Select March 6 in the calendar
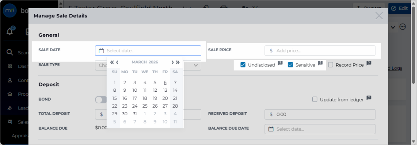This screenshot has width=417, height=145. (165, 83)
